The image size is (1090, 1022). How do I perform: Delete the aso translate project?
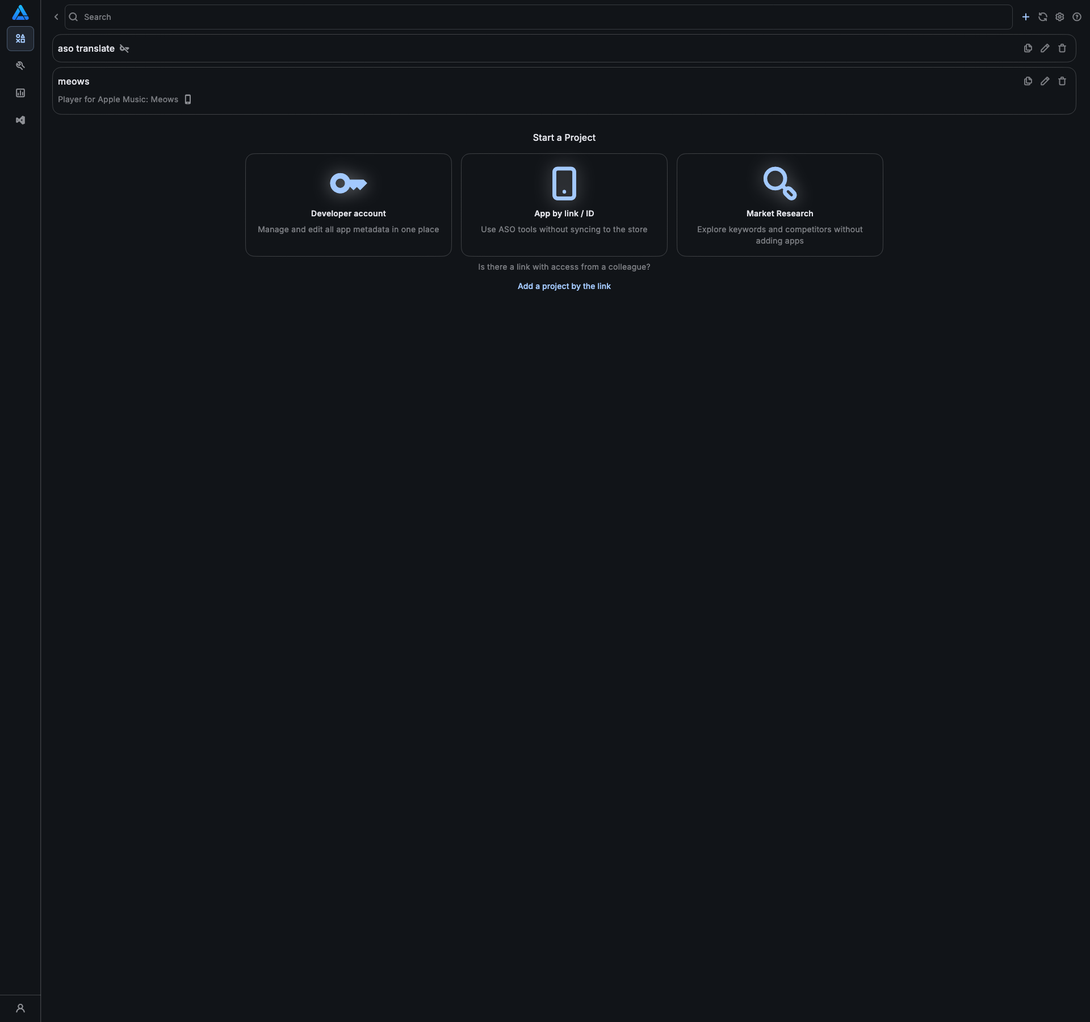(x=1062, y=48)
